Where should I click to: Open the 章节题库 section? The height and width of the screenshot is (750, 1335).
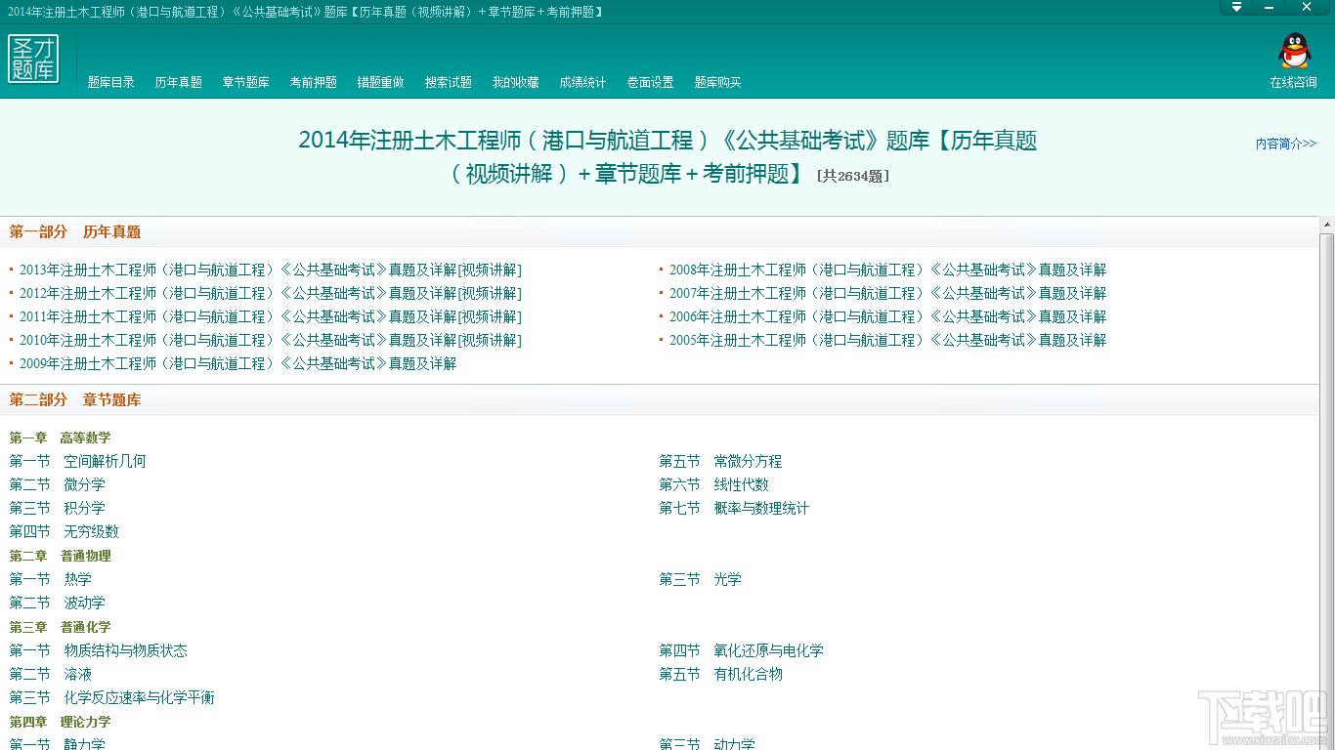coord(245,82)
